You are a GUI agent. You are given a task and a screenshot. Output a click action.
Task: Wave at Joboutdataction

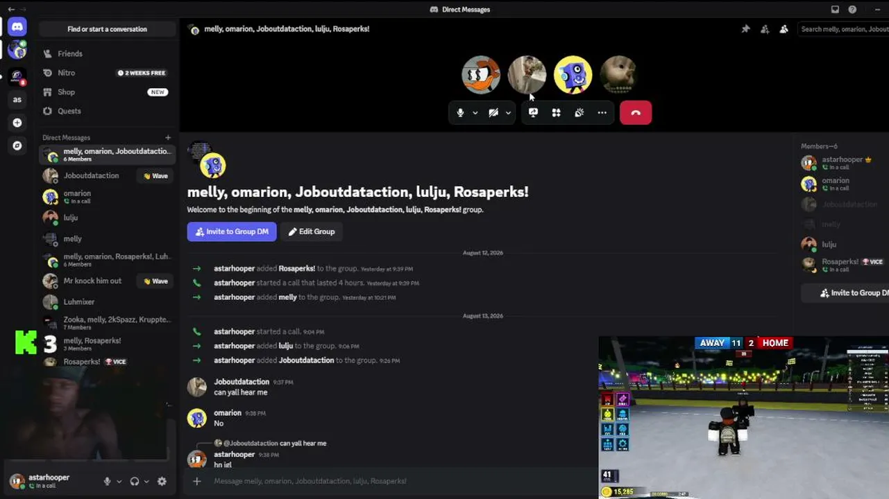(155, 176)
